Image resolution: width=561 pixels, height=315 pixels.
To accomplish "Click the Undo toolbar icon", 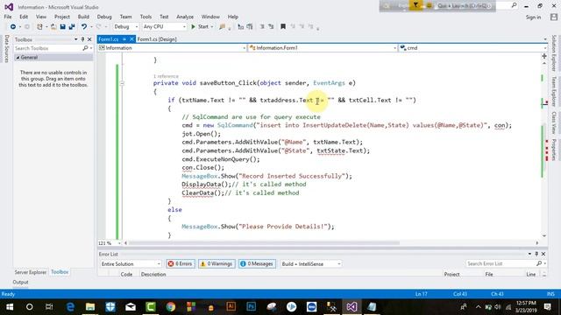I will pyautogui.click(x=84, y=27).
